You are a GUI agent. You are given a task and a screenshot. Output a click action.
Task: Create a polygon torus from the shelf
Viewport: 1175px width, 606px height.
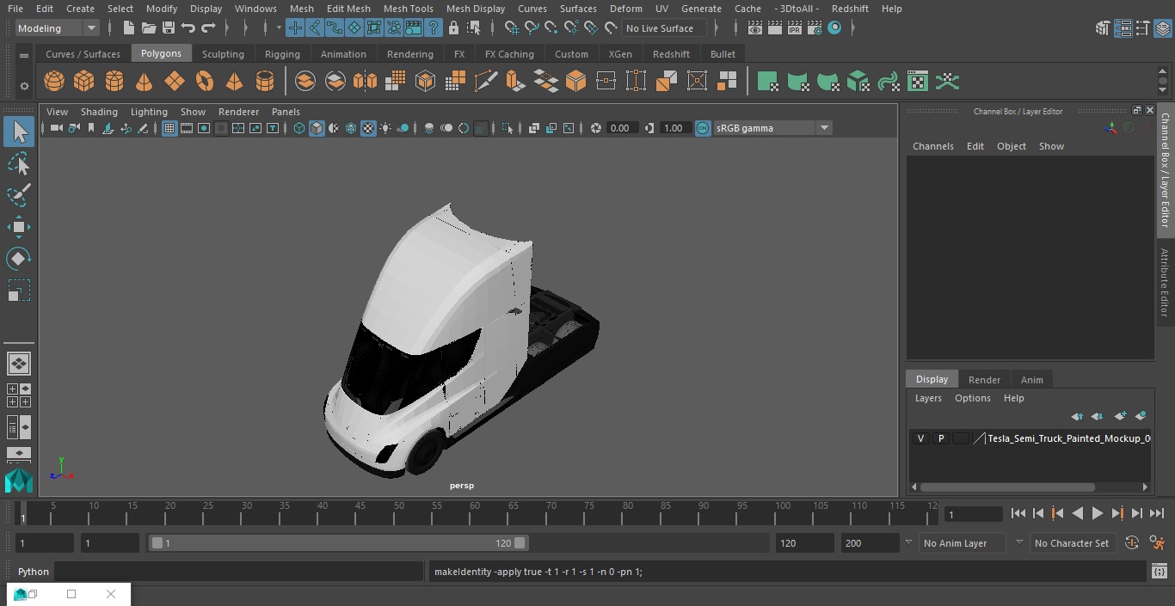click(x=205, y=82)
